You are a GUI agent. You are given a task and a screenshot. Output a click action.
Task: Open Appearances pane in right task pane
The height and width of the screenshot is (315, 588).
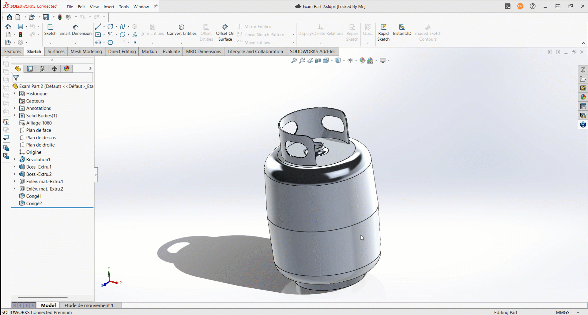[x=583, y=97]
